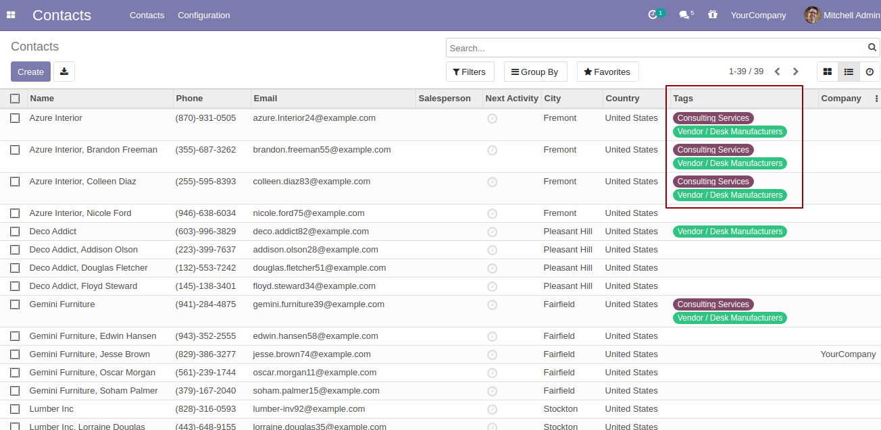Image resolution: width=881 pixels, height=430 pixels.
Task: Sort by Country column header
Action: tap(636, 99)
